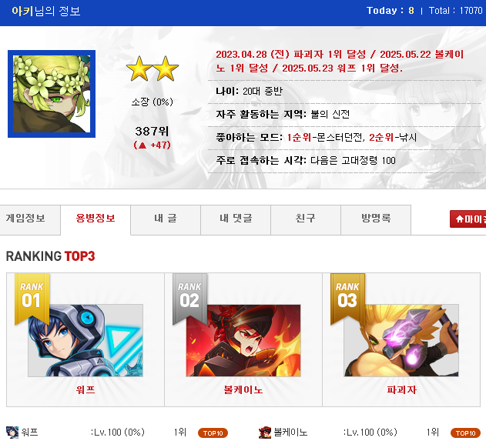
Task: Open the 워프 mercenary portrait
Action: 85,340
